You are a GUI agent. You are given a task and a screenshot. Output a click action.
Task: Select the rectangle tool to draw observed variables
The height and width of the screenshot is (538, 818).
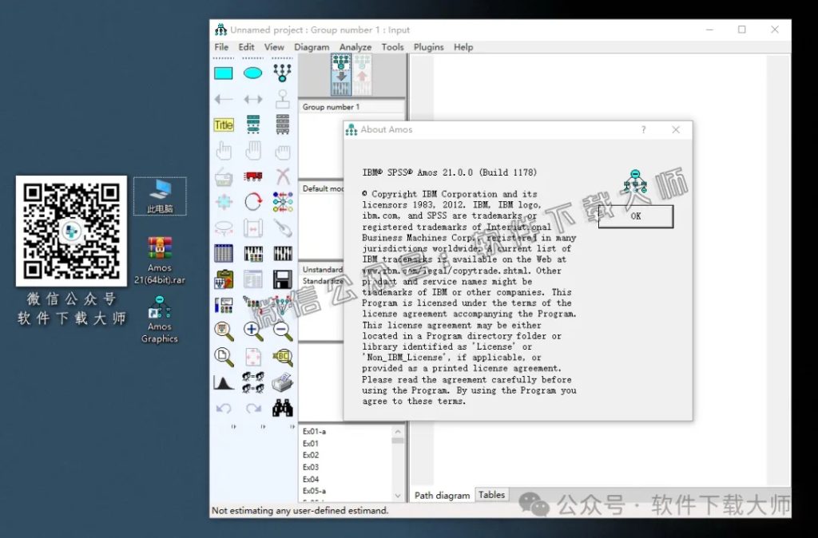[225, 73]
